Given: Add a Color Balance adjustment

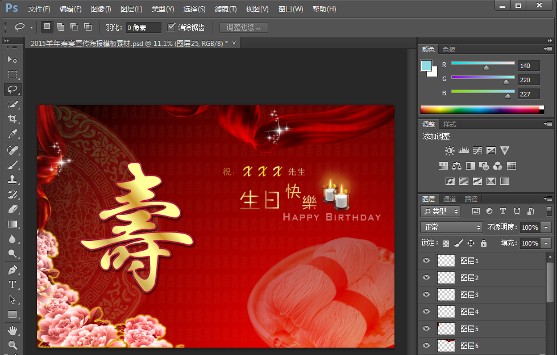Looking at the screenshot, I should click(x=456, y=166).
